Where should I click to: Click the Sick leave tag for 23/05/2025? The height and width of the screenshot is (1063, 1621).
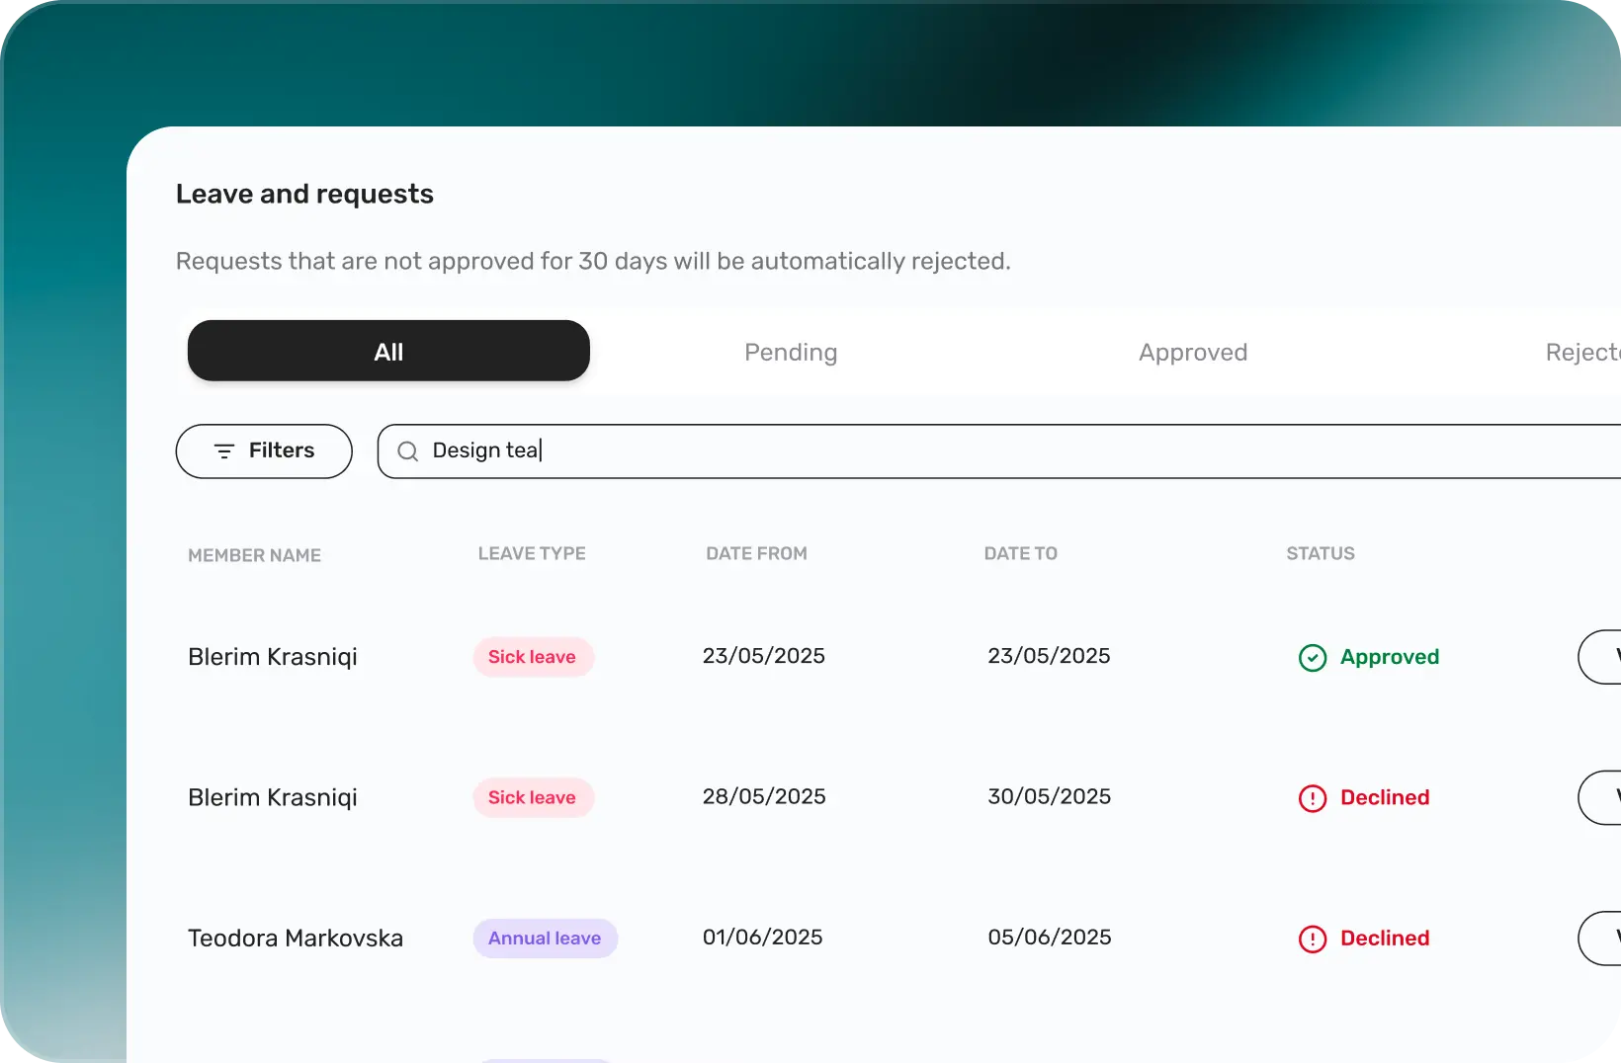coord(532,657)
